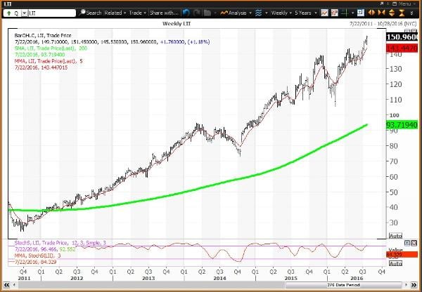This screenshot has width=422, height=292.
Task: Select the green SMA 200 legend text
Action: (x=51, y=48)
